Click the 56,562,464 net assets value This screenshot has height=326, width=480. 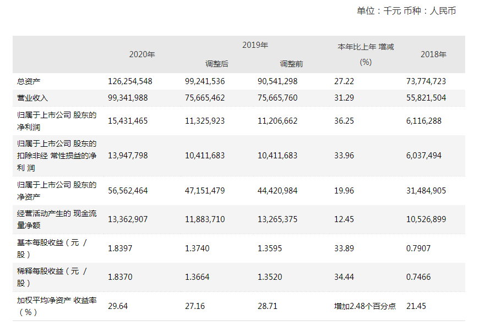(128, 191)
